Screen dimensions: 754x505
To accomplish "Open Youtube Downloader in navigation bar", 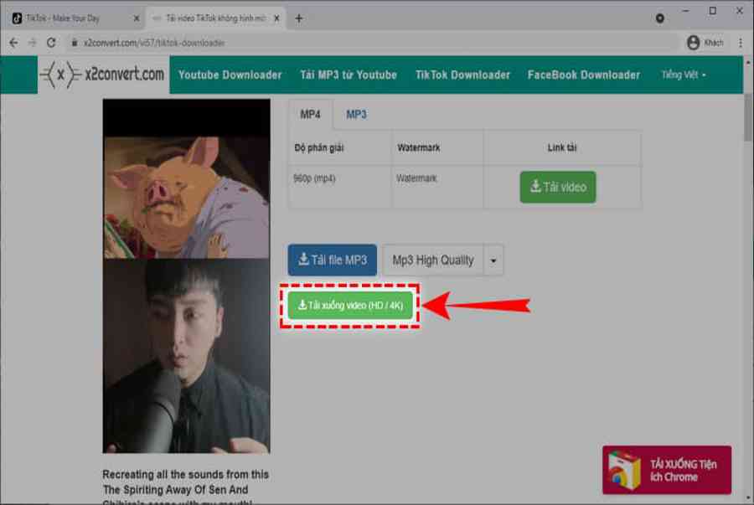I will pos(230,75).
